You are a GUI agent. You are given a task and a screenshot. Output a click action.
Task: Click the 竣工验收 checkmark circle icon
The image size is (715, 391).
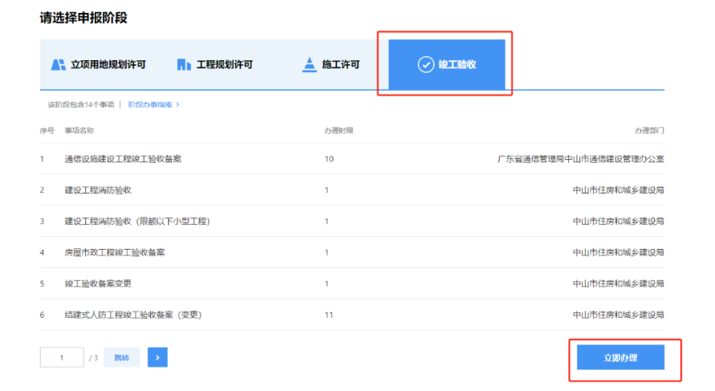click(x=426, y=64)
